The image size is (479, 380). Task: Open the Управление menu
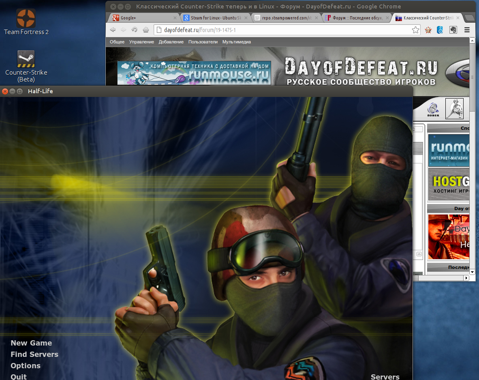pyautogui.click(x=141, y=42)
